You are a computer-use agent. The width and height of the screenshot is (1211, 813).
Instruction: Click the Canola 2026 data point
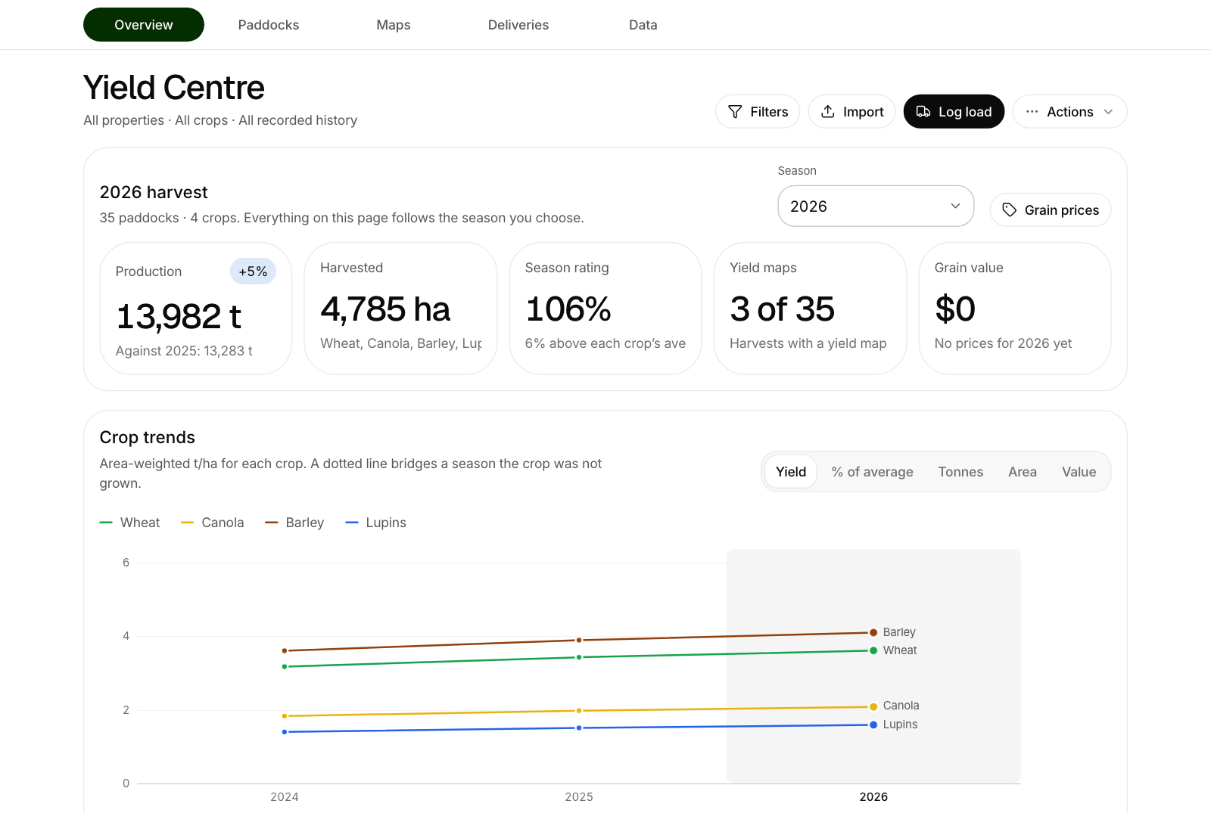coord(873,706)
